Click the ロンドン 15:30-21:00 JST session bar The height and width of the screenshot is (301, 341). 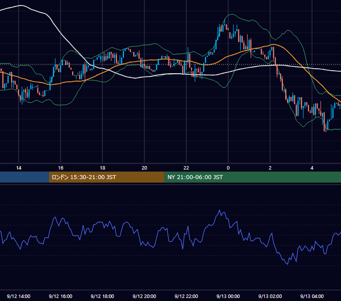(x=106, y=177)
